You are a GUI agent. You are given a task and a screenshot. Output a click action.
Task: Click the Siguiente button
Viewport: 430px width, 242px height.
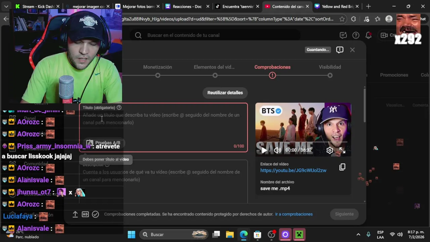[x=344, y=214]
